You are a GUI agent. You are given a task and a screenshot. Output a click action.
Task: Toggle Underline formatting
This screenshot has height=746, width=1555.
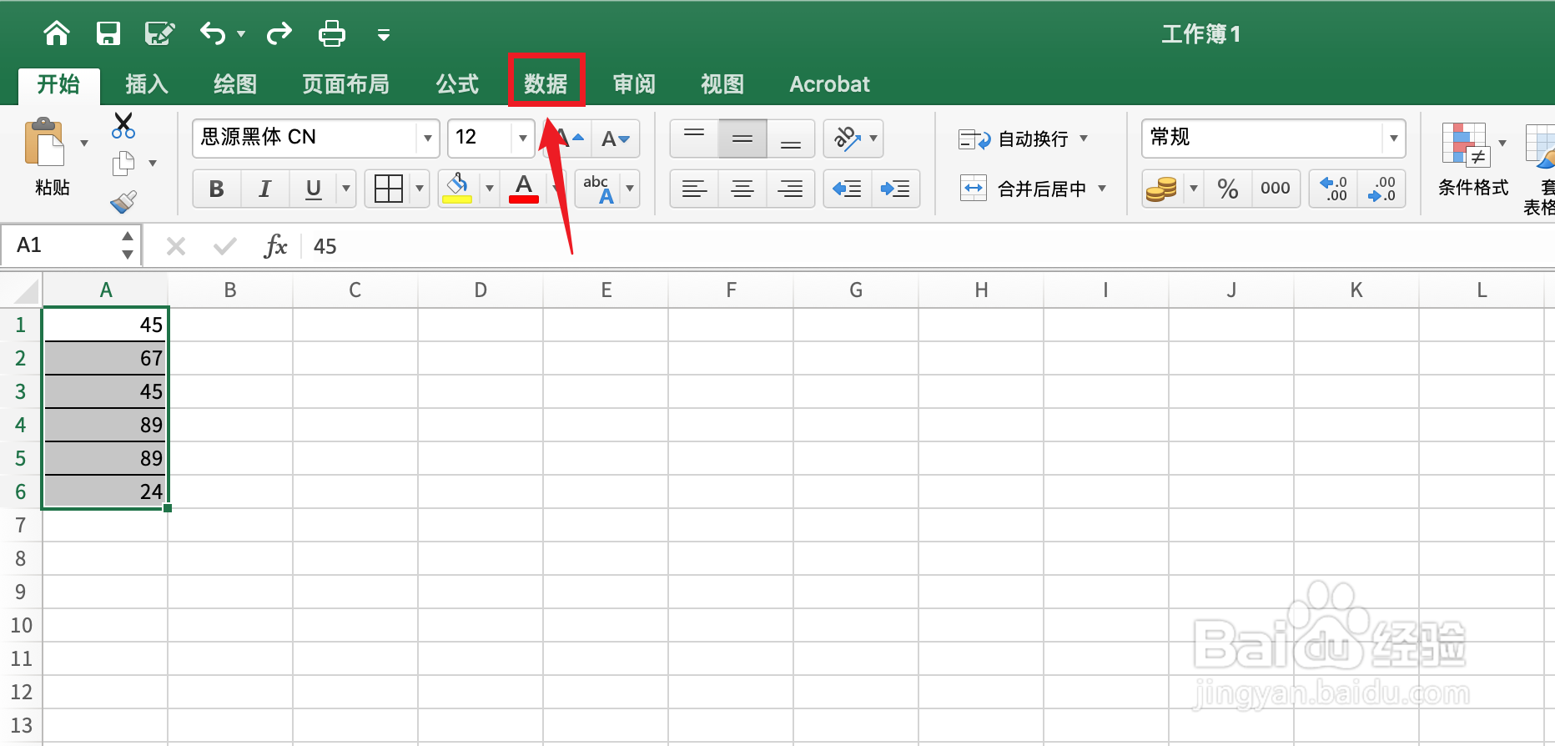tap(314, 189)
